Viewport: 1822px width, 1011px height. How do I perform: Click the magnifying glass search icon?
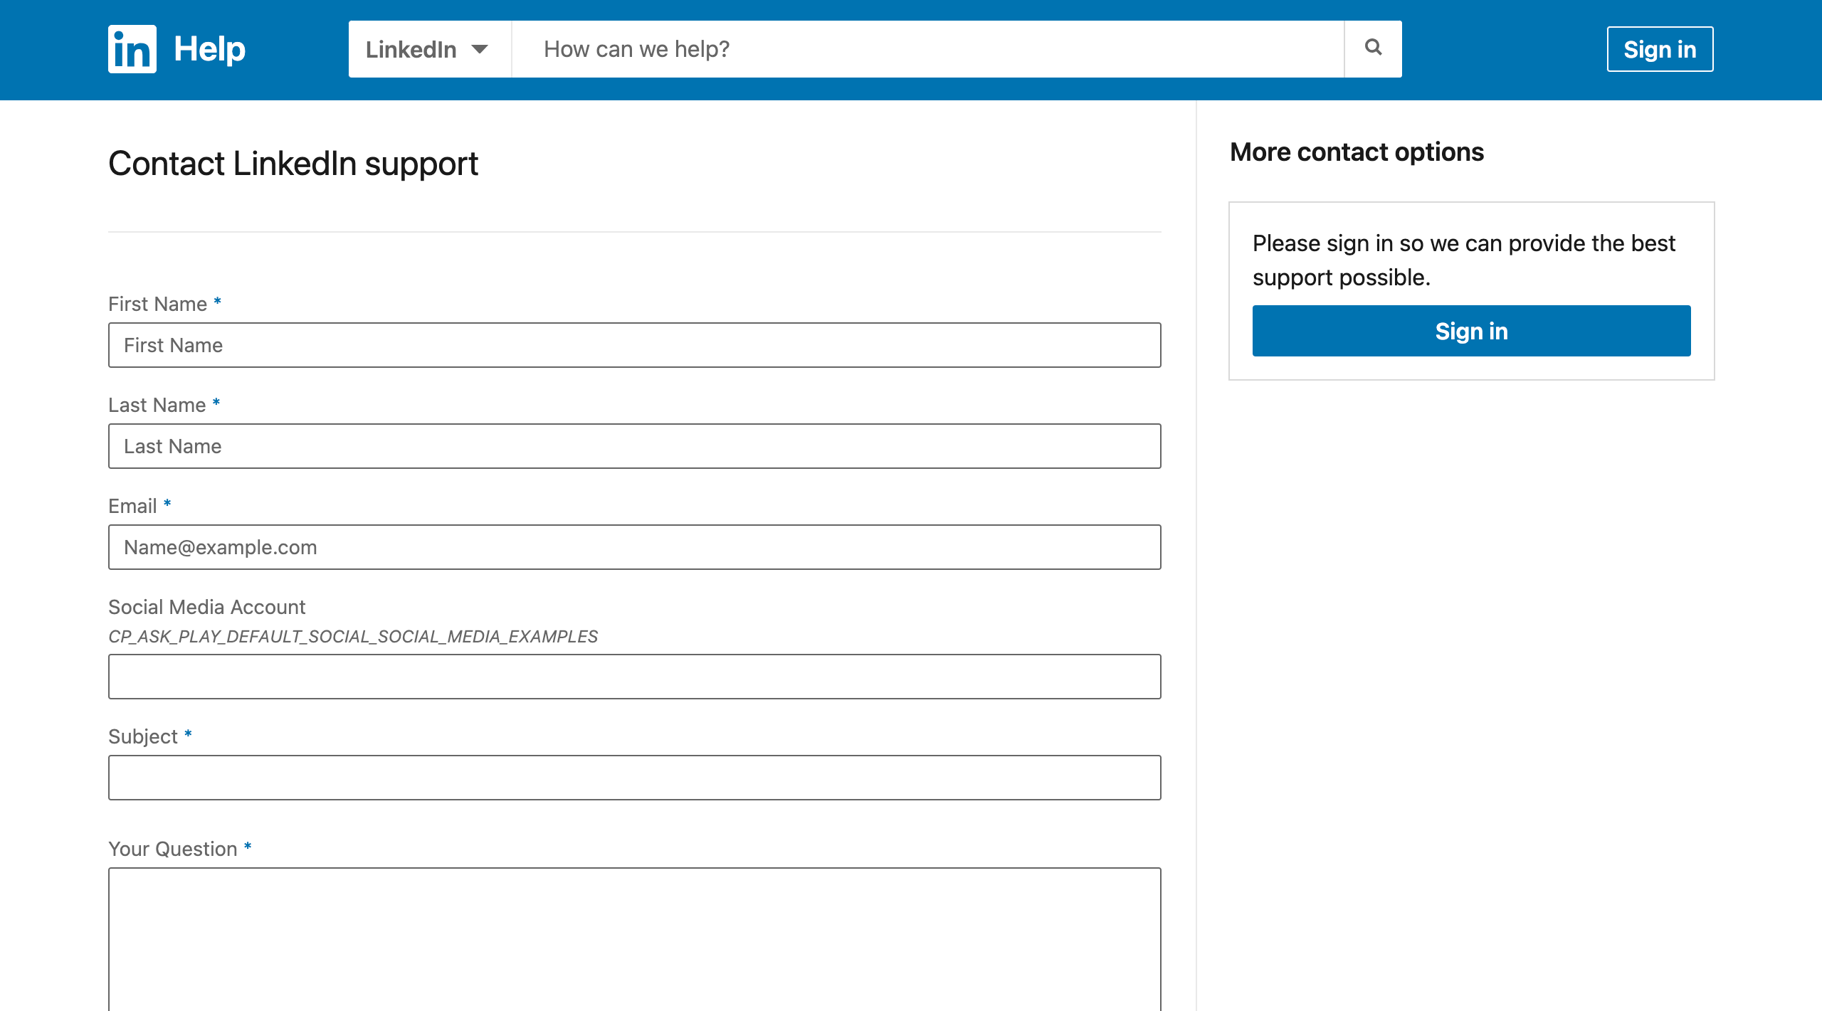point(1373,48)
